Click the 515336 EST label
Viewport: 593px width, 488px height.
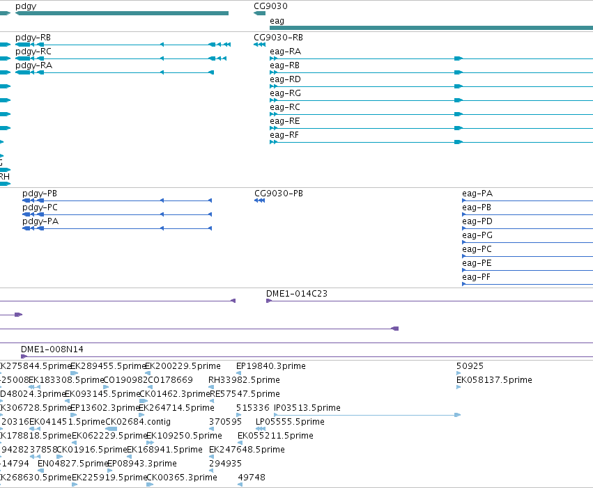[253, 408]
